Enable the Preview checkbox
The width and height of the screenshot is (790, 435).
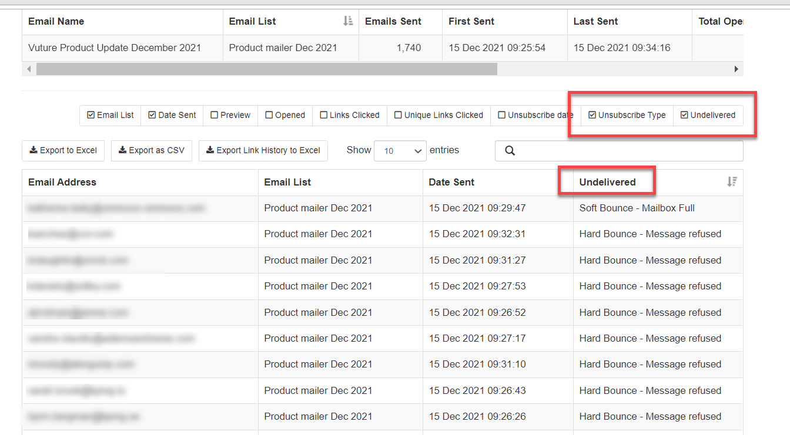click(x=214, y=115)
